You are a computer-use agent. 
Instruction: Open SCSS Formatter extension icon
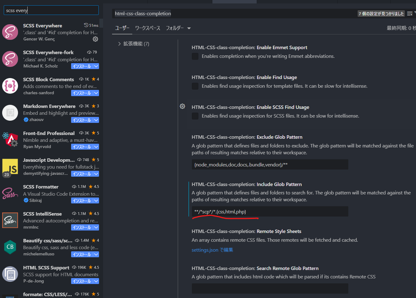[10, 193]
